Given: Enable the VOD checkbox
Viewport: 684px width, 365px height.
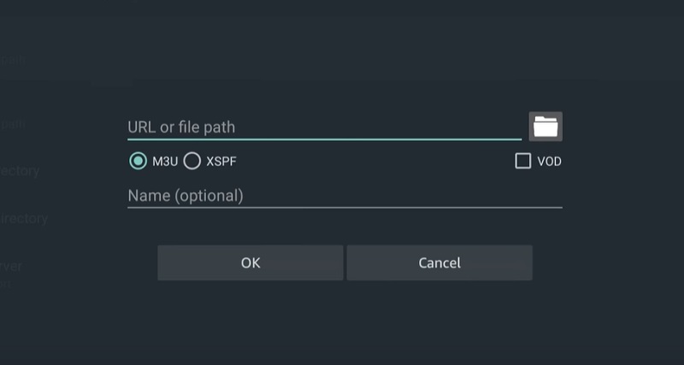Looking at the screenshot, I should (522, 162).
